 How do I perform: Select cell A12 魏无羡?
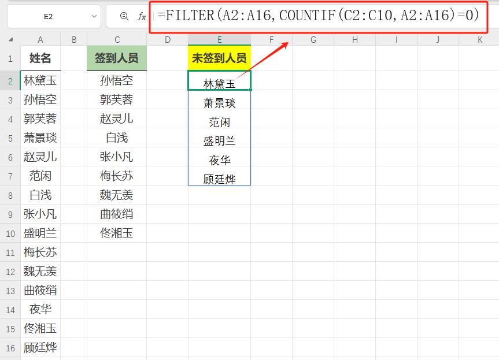click(40, 271)
